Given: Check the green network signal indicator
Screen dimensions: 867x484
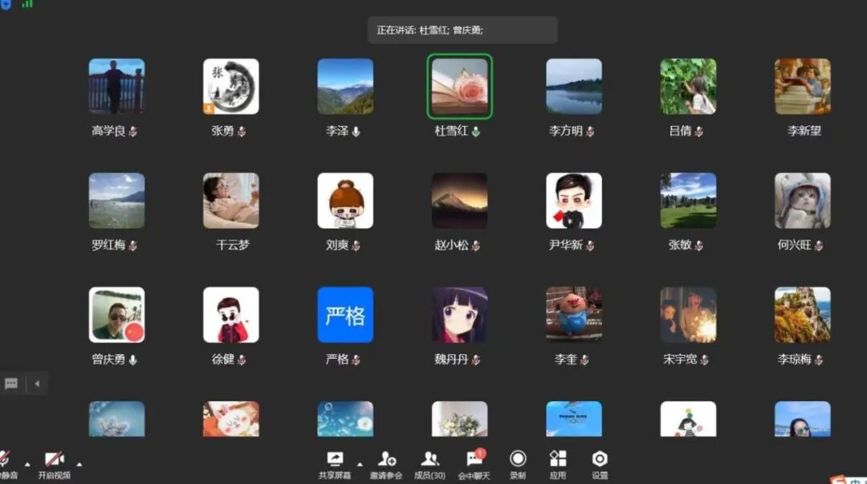Looking at the screenshot, I should pyautogui.click(x=28, y=6).
